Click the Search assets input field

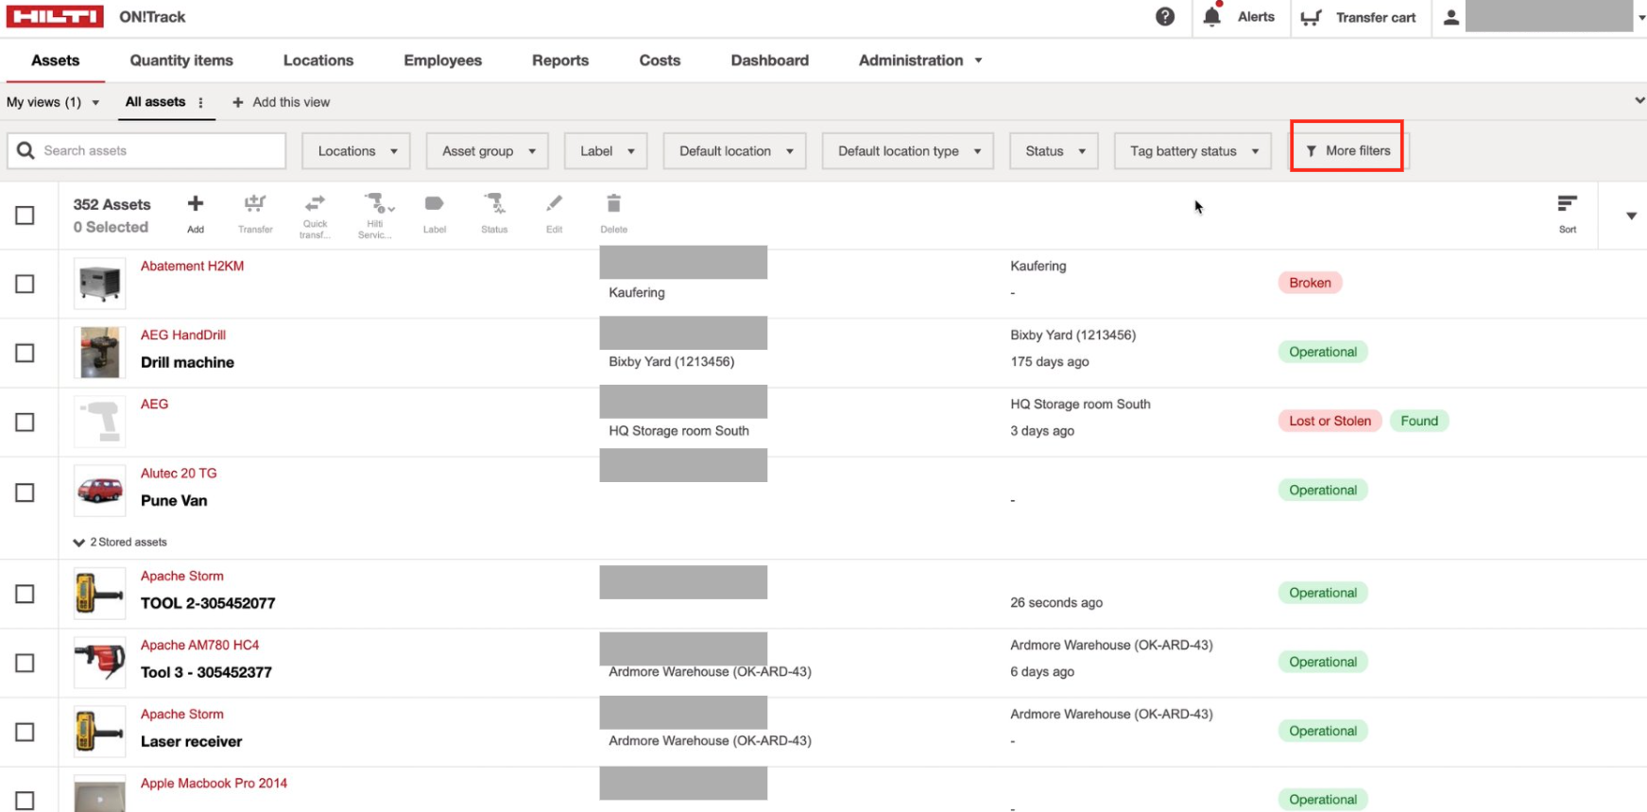(146, 151)
